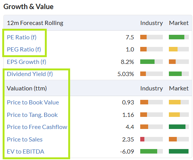Viewport: 193px width, 160px height.
Task: Click PE Ratio industry rank bar
Action: [152, 37]
